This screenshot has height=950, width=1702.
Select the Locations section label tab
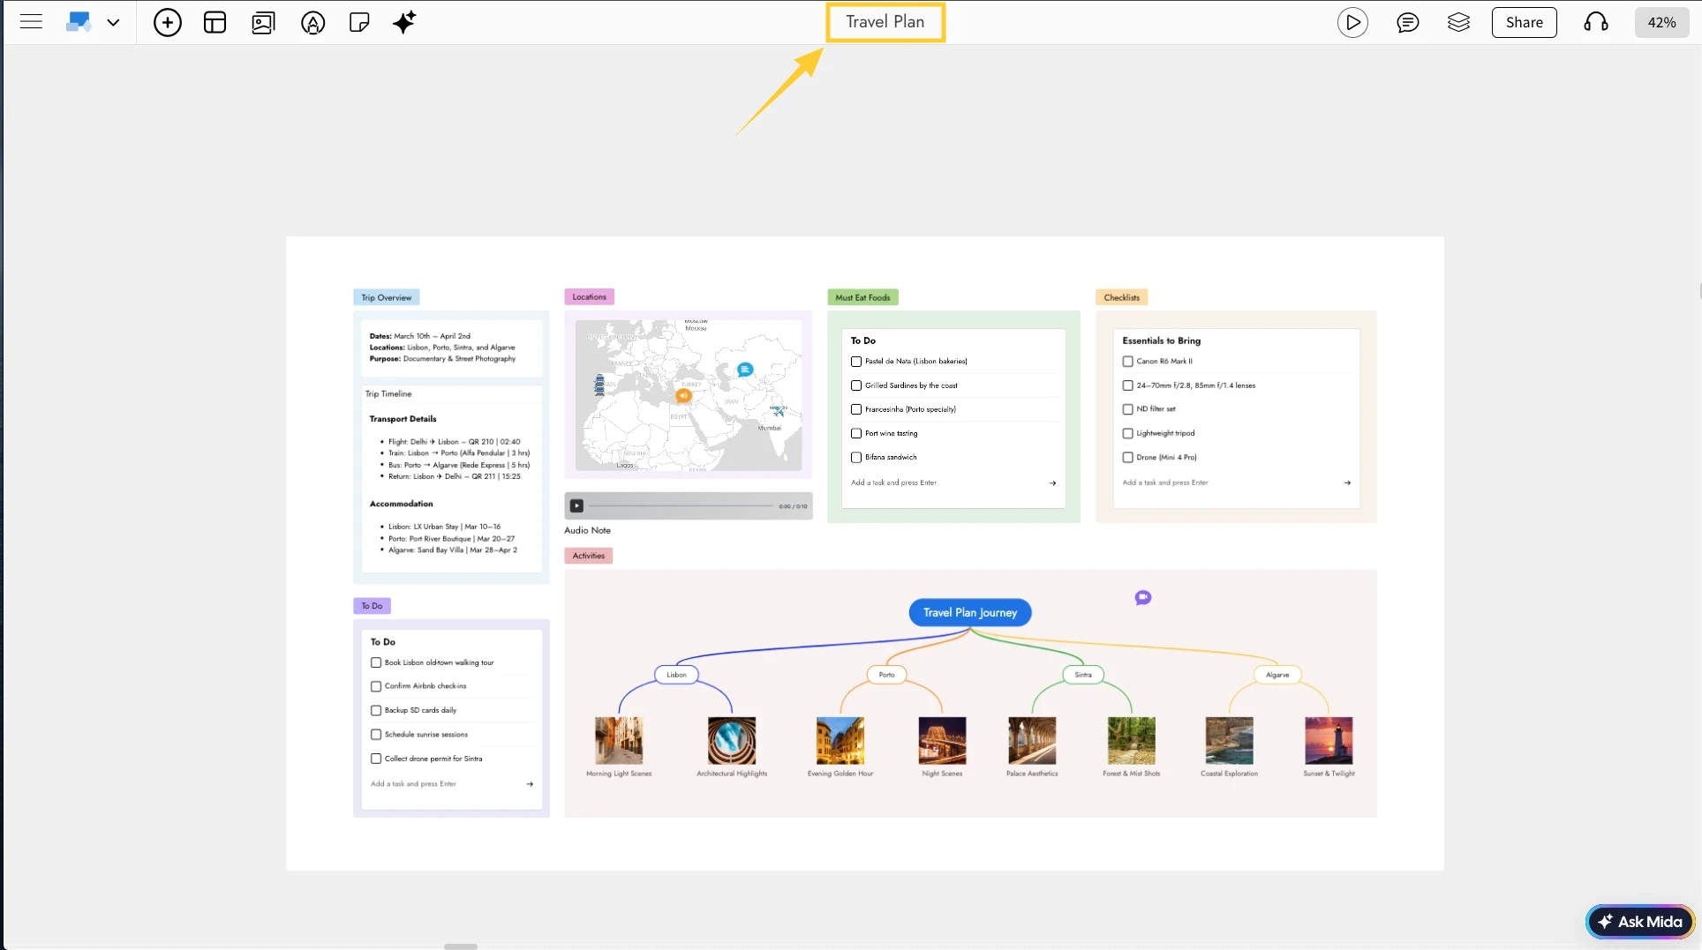pos(589,297)
